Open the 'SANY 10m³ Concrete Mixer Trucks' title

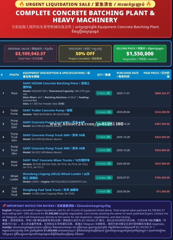point(56,160)
